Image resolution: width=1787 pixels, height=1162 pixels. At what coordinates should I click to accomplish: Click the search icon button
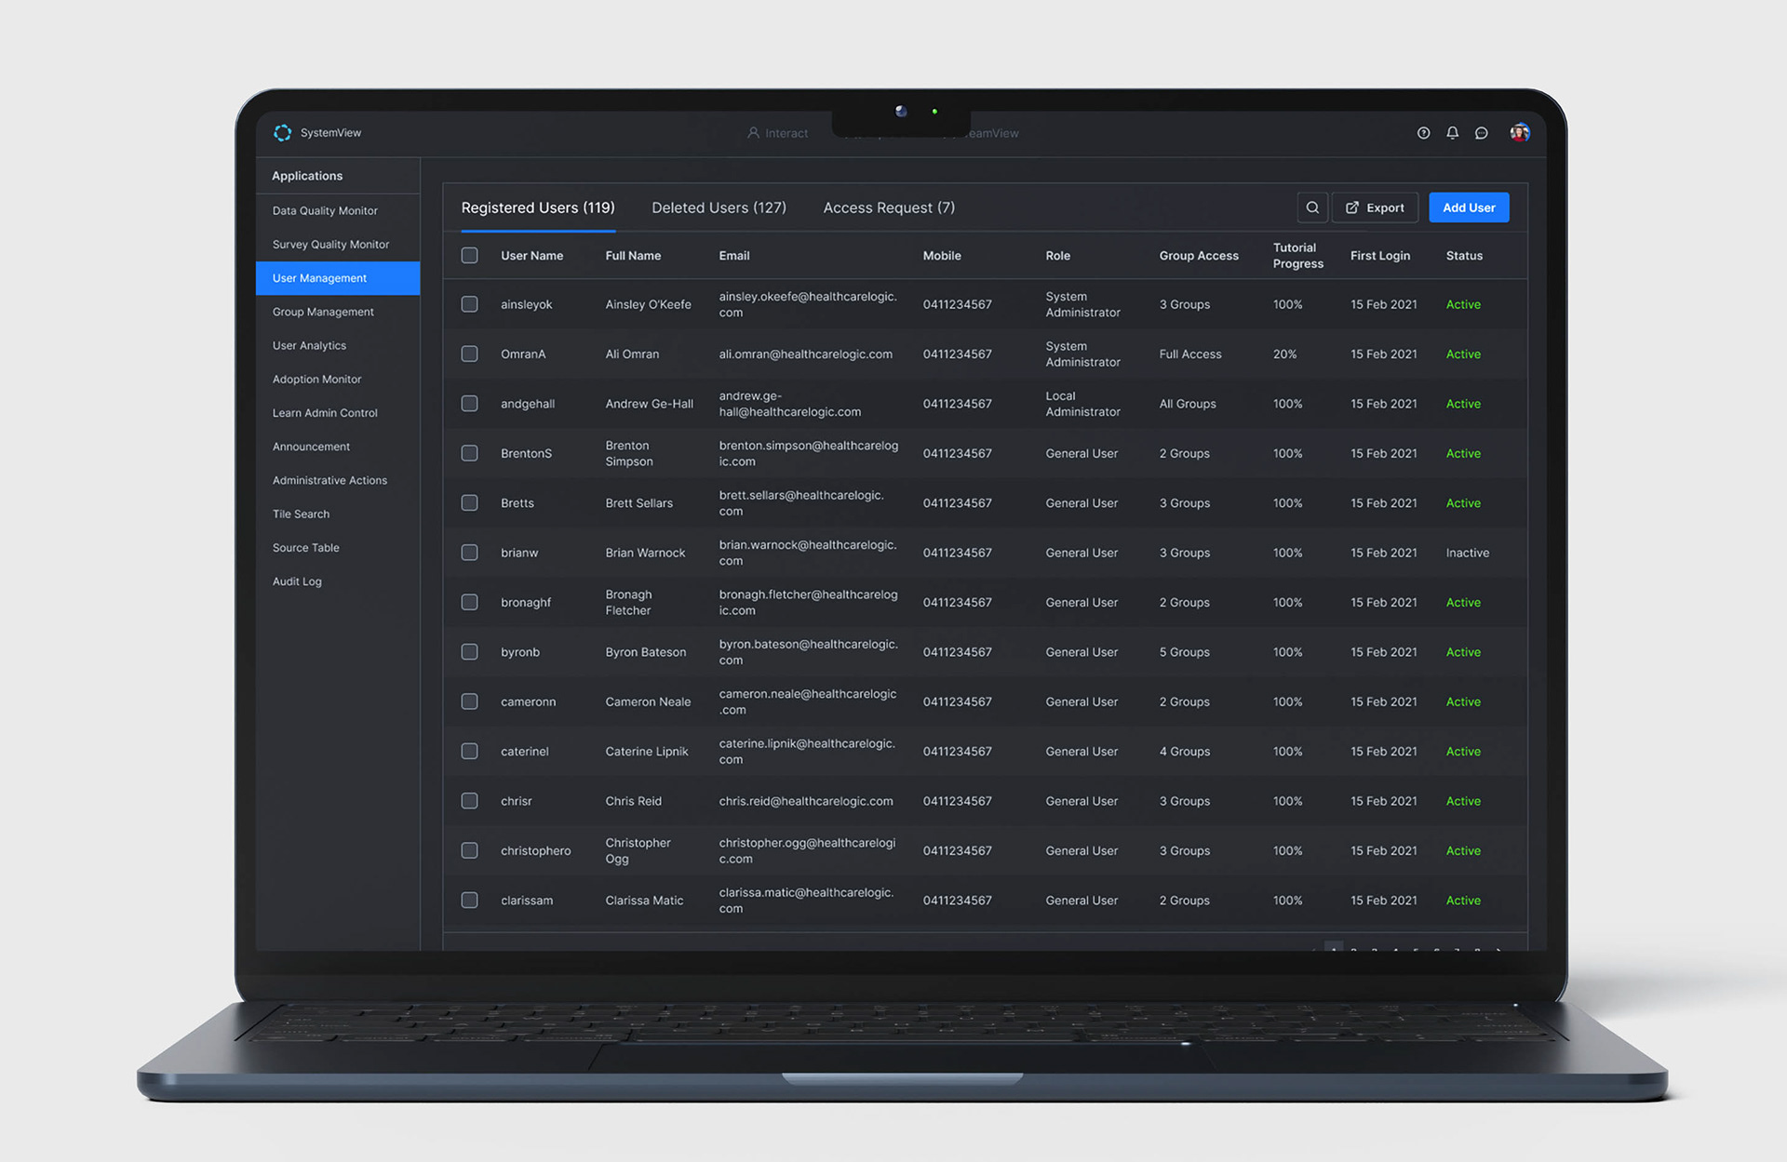1312,207
